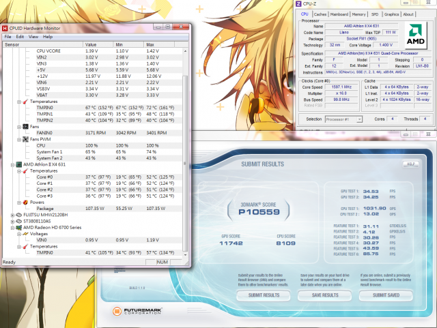Click the HELP button in 3DMark

pyautogui.click(x=411, y=164)
